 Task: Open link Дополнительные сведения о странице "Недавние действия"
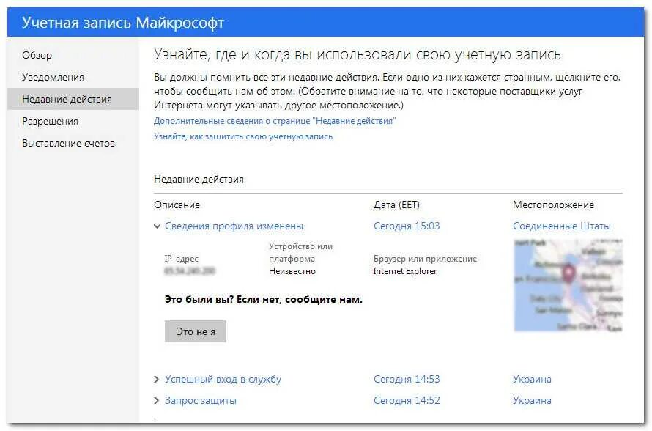click(275, 121)
